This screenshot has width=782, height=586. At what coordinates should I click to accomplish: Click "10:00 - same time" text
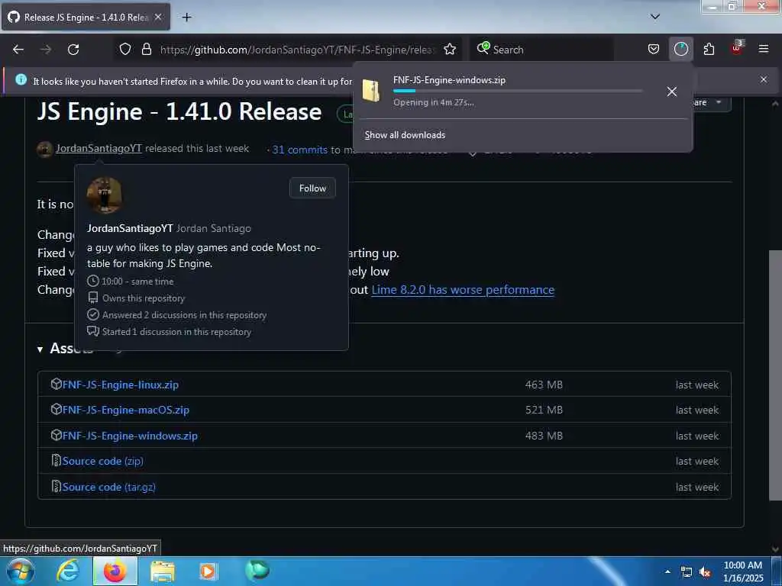(137, 282)
